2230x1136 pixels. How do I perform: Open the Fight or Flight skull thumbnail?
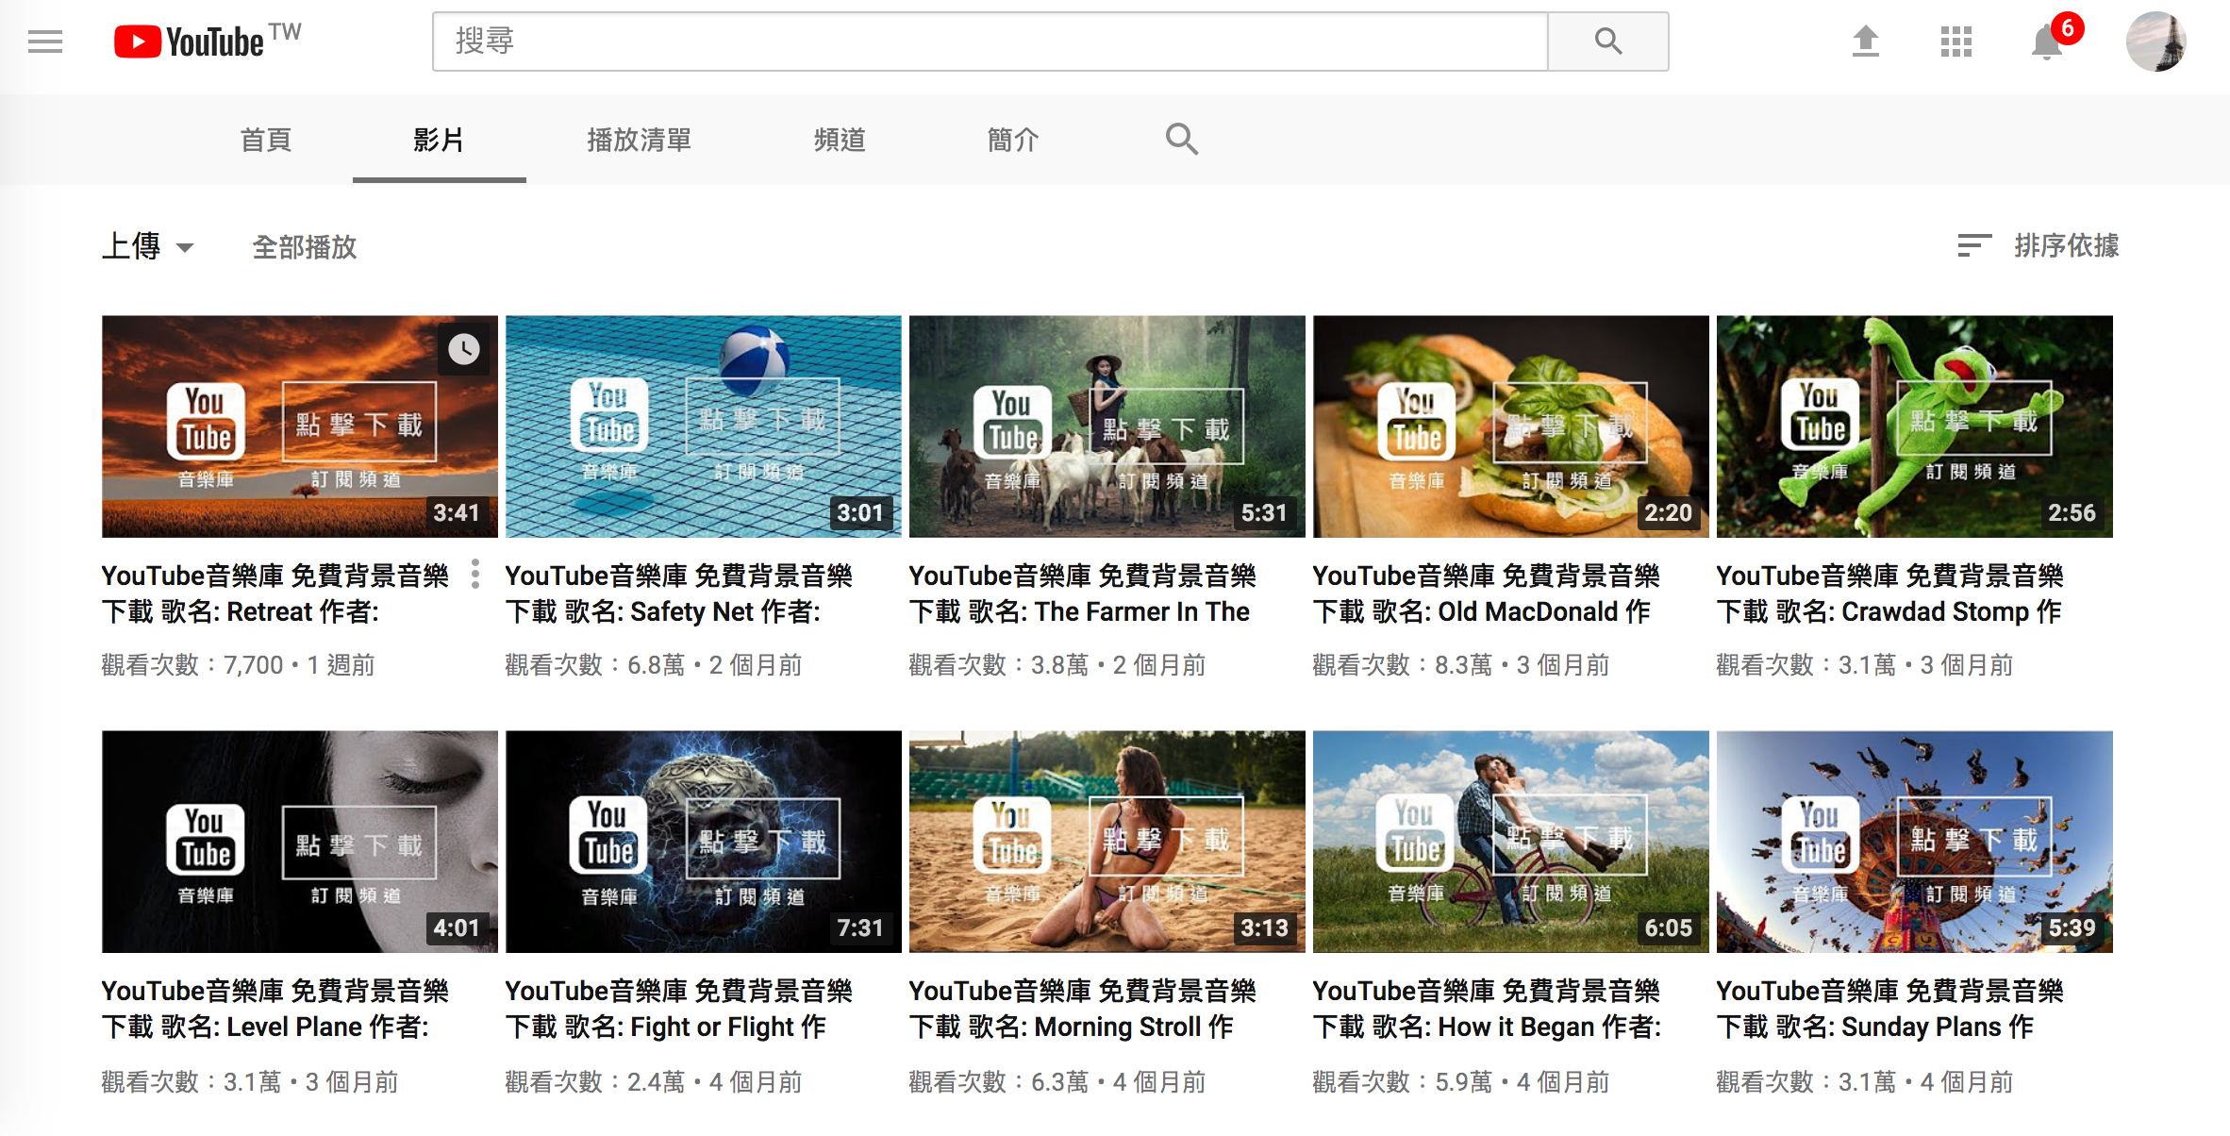coord(703,842)
